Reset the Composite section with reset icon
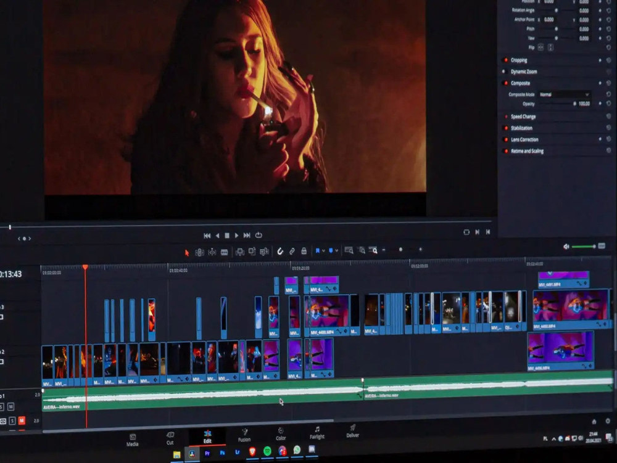 [608, 83]
